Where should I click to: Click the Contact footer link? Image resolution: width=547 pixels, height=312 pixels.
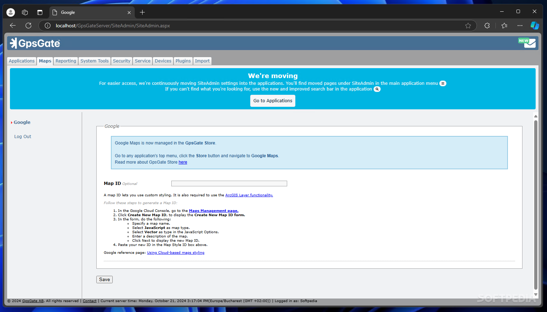[90, 301]
